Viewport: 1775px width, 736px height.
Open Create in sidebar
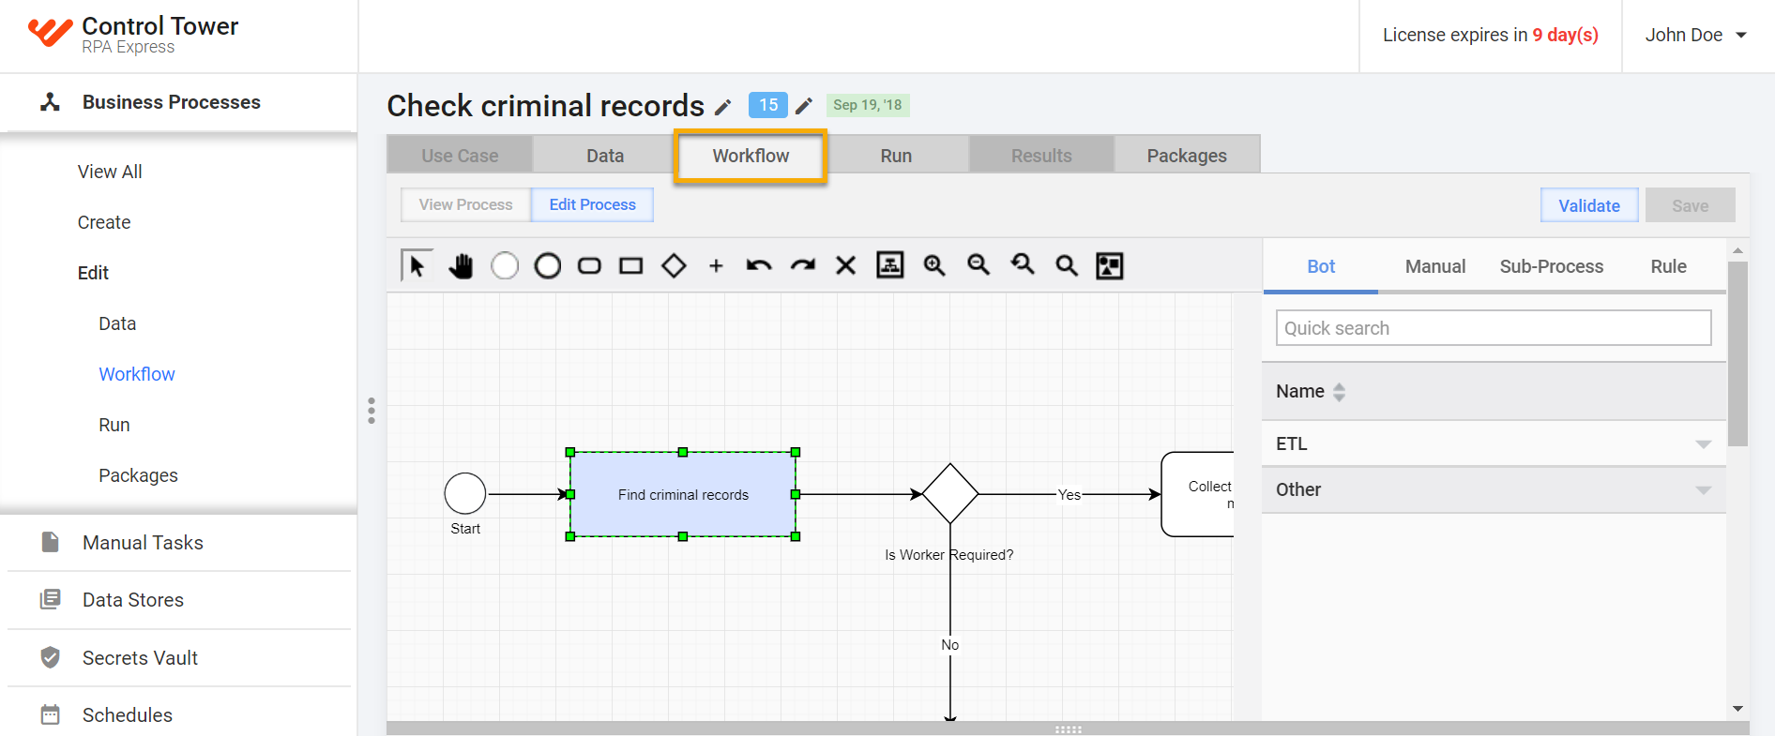click(104, 222)
